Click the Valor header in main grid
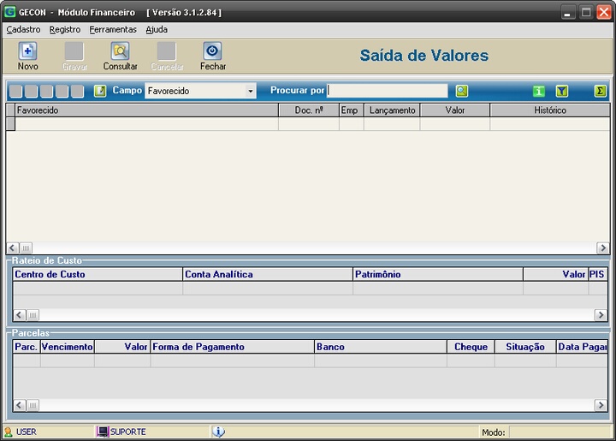Screen dimensions: 616x441 coord(455,110)
